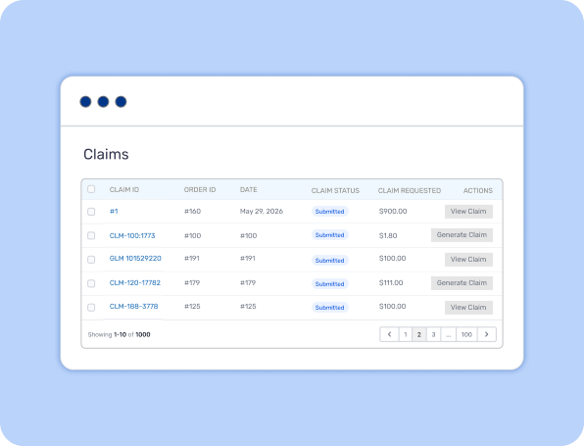Click the Submitted badge in the CLM-120-17782 row
Viewport: 584px width, 446px height.
click(329, 283)
